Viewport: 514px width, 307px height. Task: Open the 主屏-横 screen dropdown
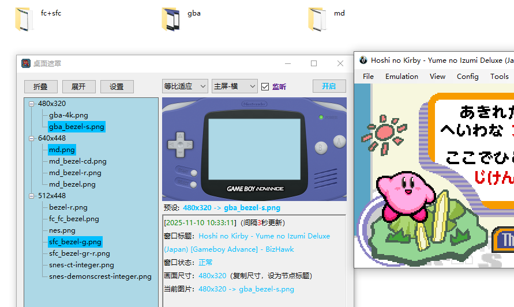point(234,86)
